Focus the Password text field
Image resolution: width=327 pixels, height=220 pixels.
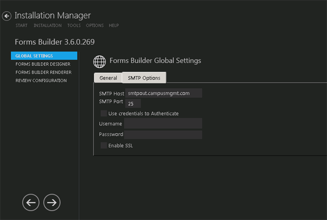163,135
